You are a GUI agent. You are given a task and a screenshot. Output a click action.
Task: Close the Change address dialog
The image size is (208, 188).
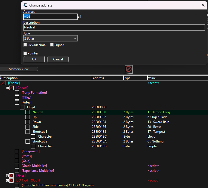coord(203,5)
